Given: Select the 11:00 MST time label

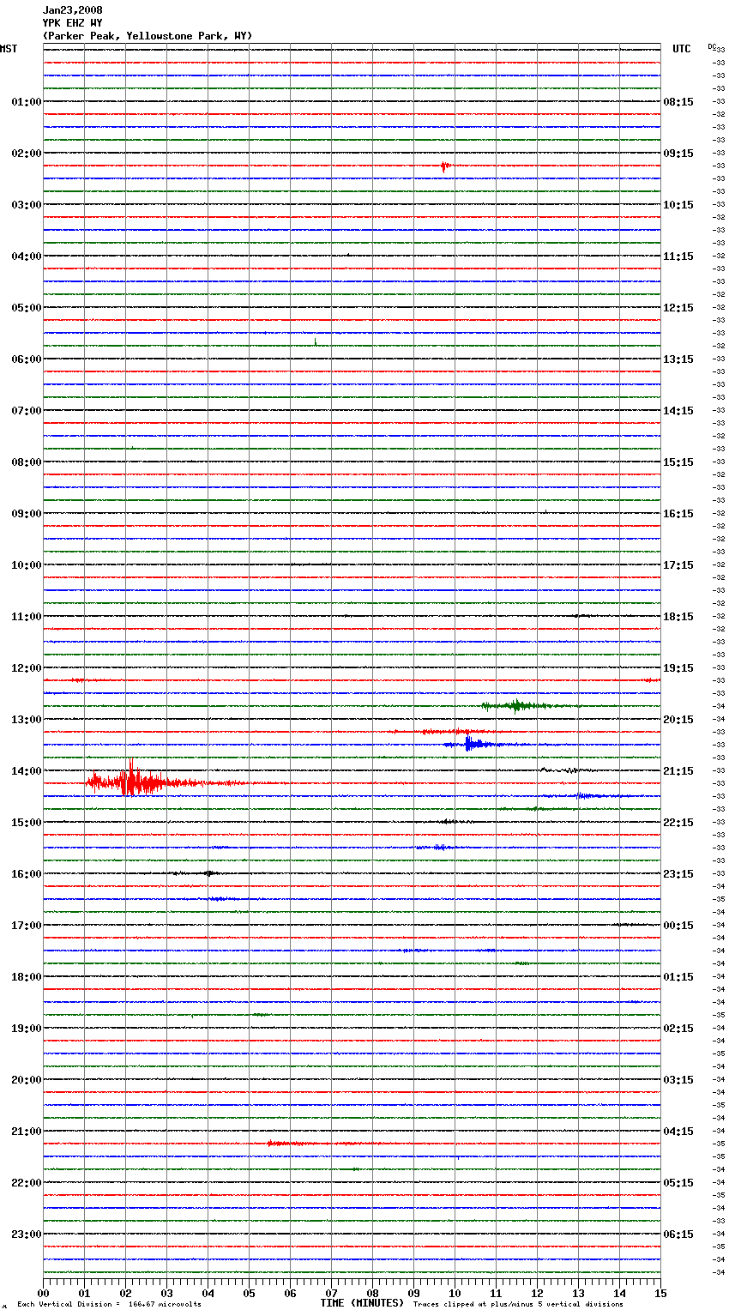Looking at the screenshot, I should [27, 617].
